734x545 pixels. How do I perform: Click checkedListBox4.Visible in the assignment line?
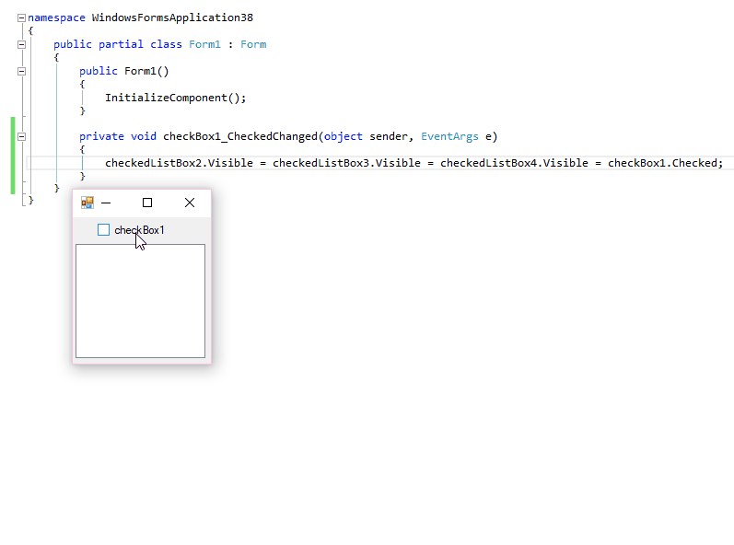[514, 163]
